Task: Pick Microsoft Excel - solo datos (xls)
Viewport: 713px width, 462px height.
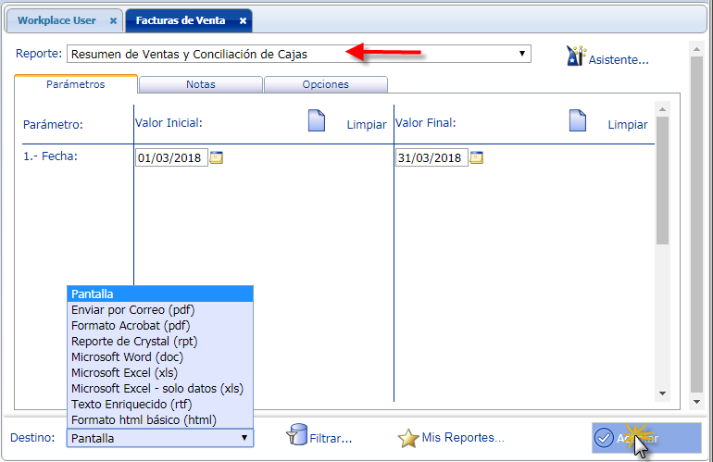Action: pyautogui.click(x=160, y=389)
